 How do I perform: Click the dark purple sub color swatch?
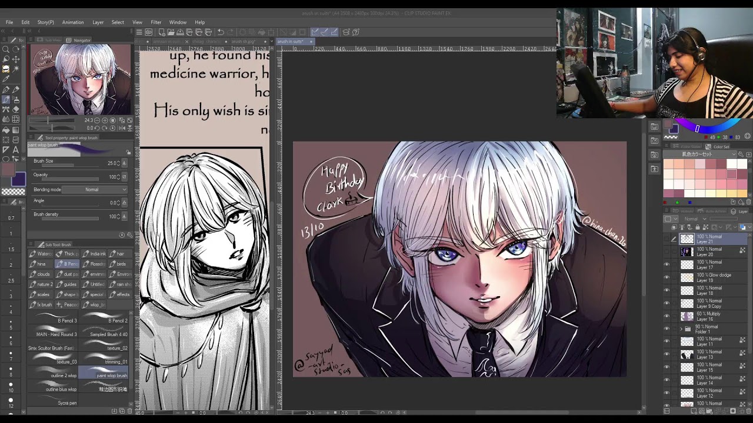click(18, 180)
